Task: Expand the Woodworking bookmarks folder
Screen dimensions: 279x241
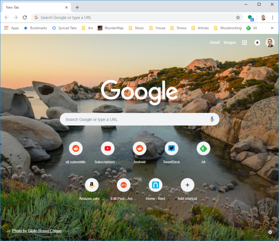Action: tap(227, 28)
